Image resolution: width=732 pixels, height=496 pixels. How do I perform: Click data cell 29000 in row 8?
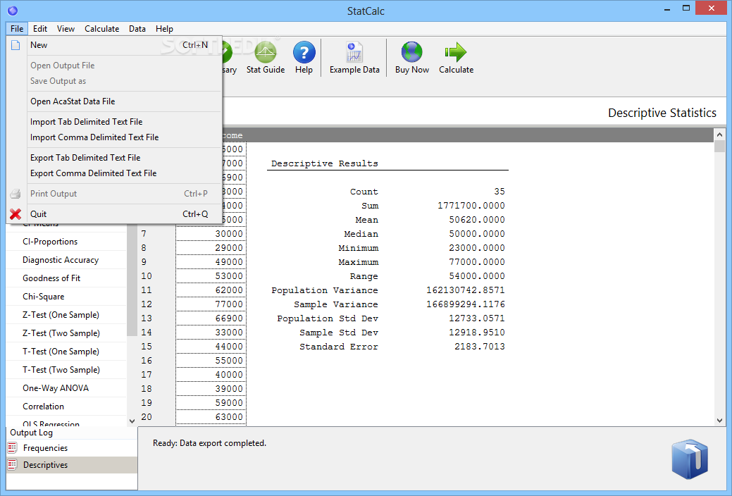click(211, 247)
